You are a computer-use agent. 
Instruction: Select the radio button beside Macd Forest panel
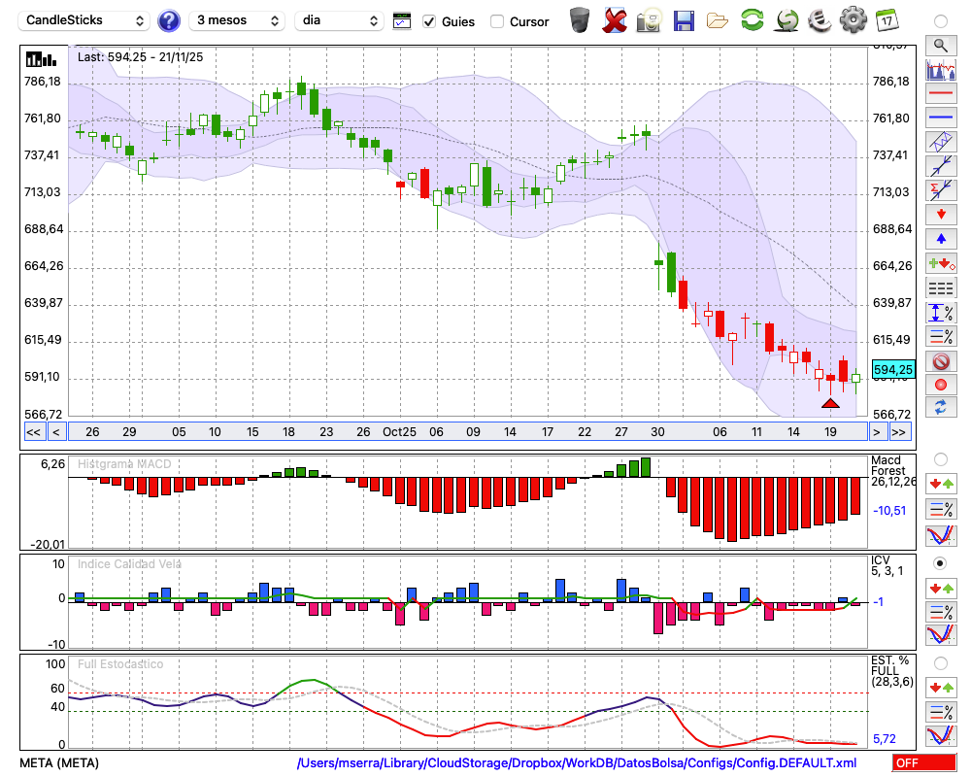tap(940, 458)
